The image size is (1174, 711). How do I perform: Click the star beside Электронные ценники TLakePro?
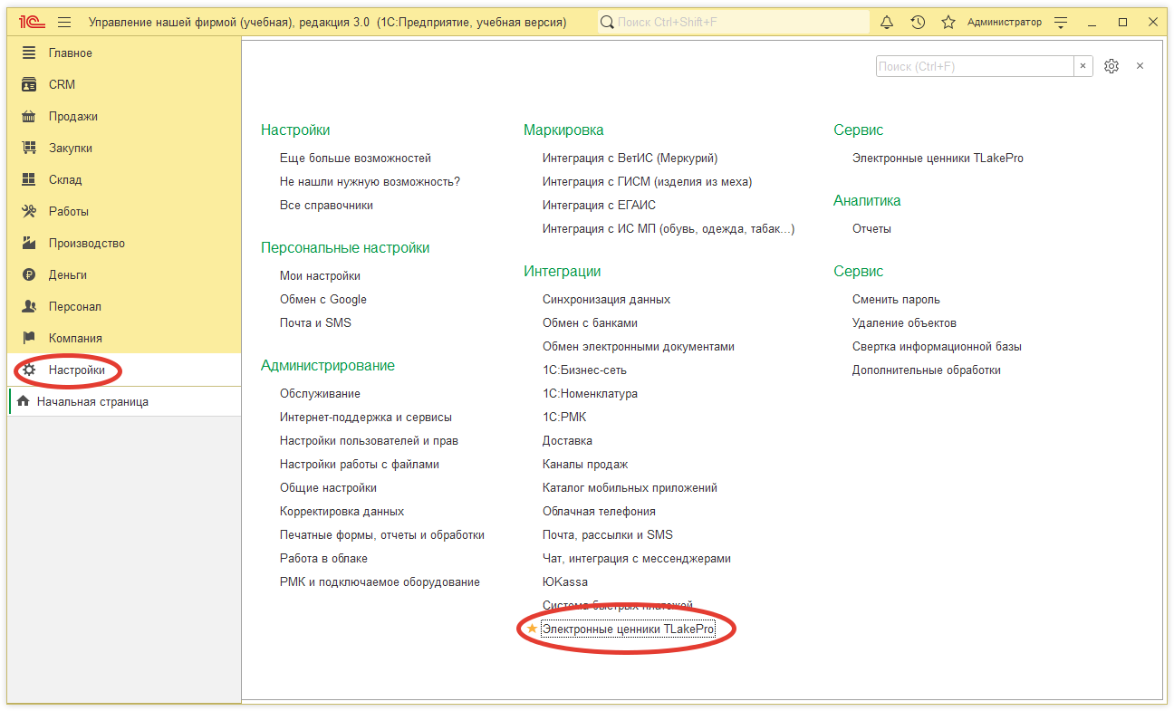pos(532,629)
